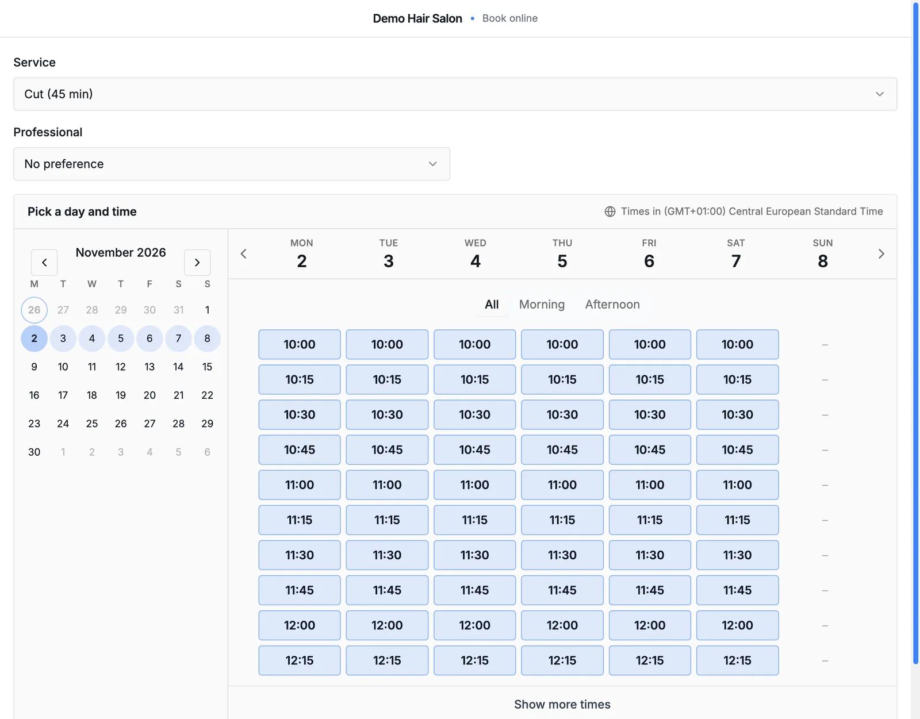This screenshot has height=719, width=920.
Task: Select November 9 in the mini calendar
Action: 34,367
